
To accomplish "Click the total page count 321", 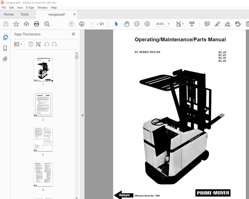I will [102, 24].
